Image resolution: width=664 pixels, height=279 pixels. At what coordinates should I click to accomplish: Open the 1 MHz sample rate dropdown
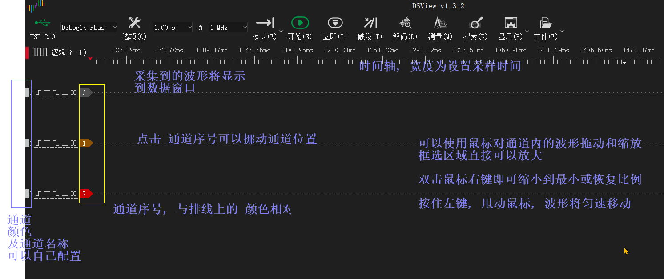228,28
